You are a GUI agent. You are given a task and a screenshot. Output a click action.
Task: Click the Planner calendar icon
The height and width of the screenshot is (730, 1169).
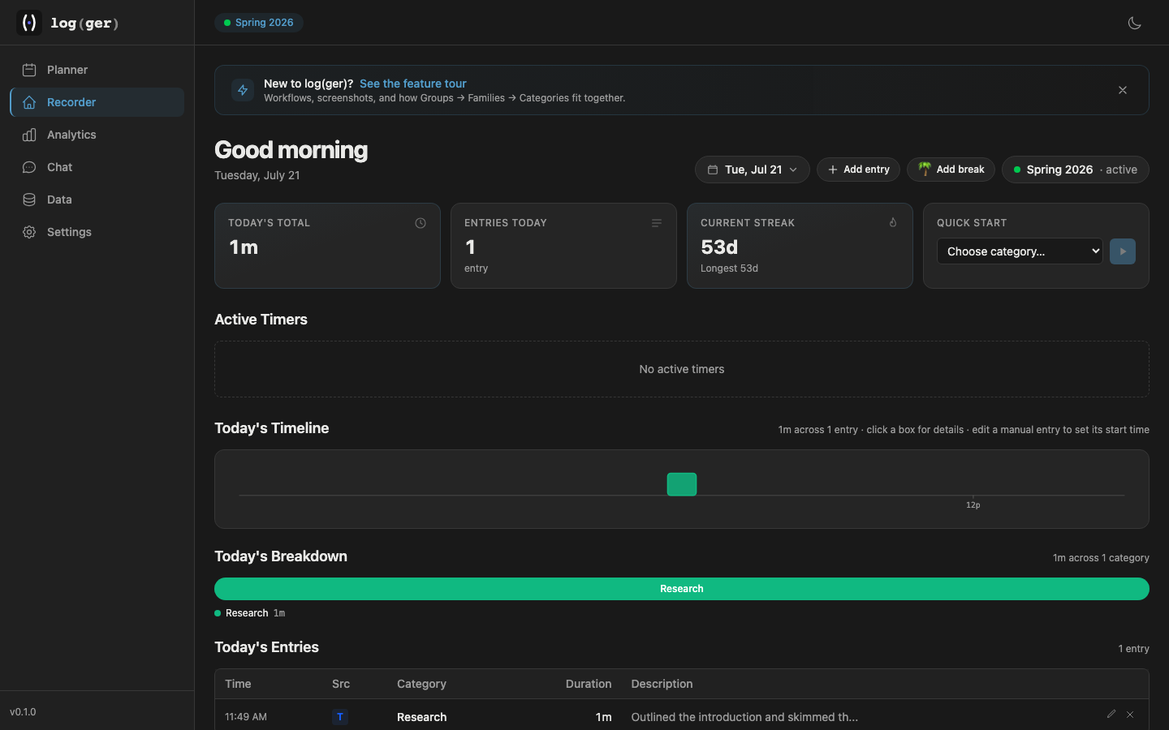[x=29, y=70]
